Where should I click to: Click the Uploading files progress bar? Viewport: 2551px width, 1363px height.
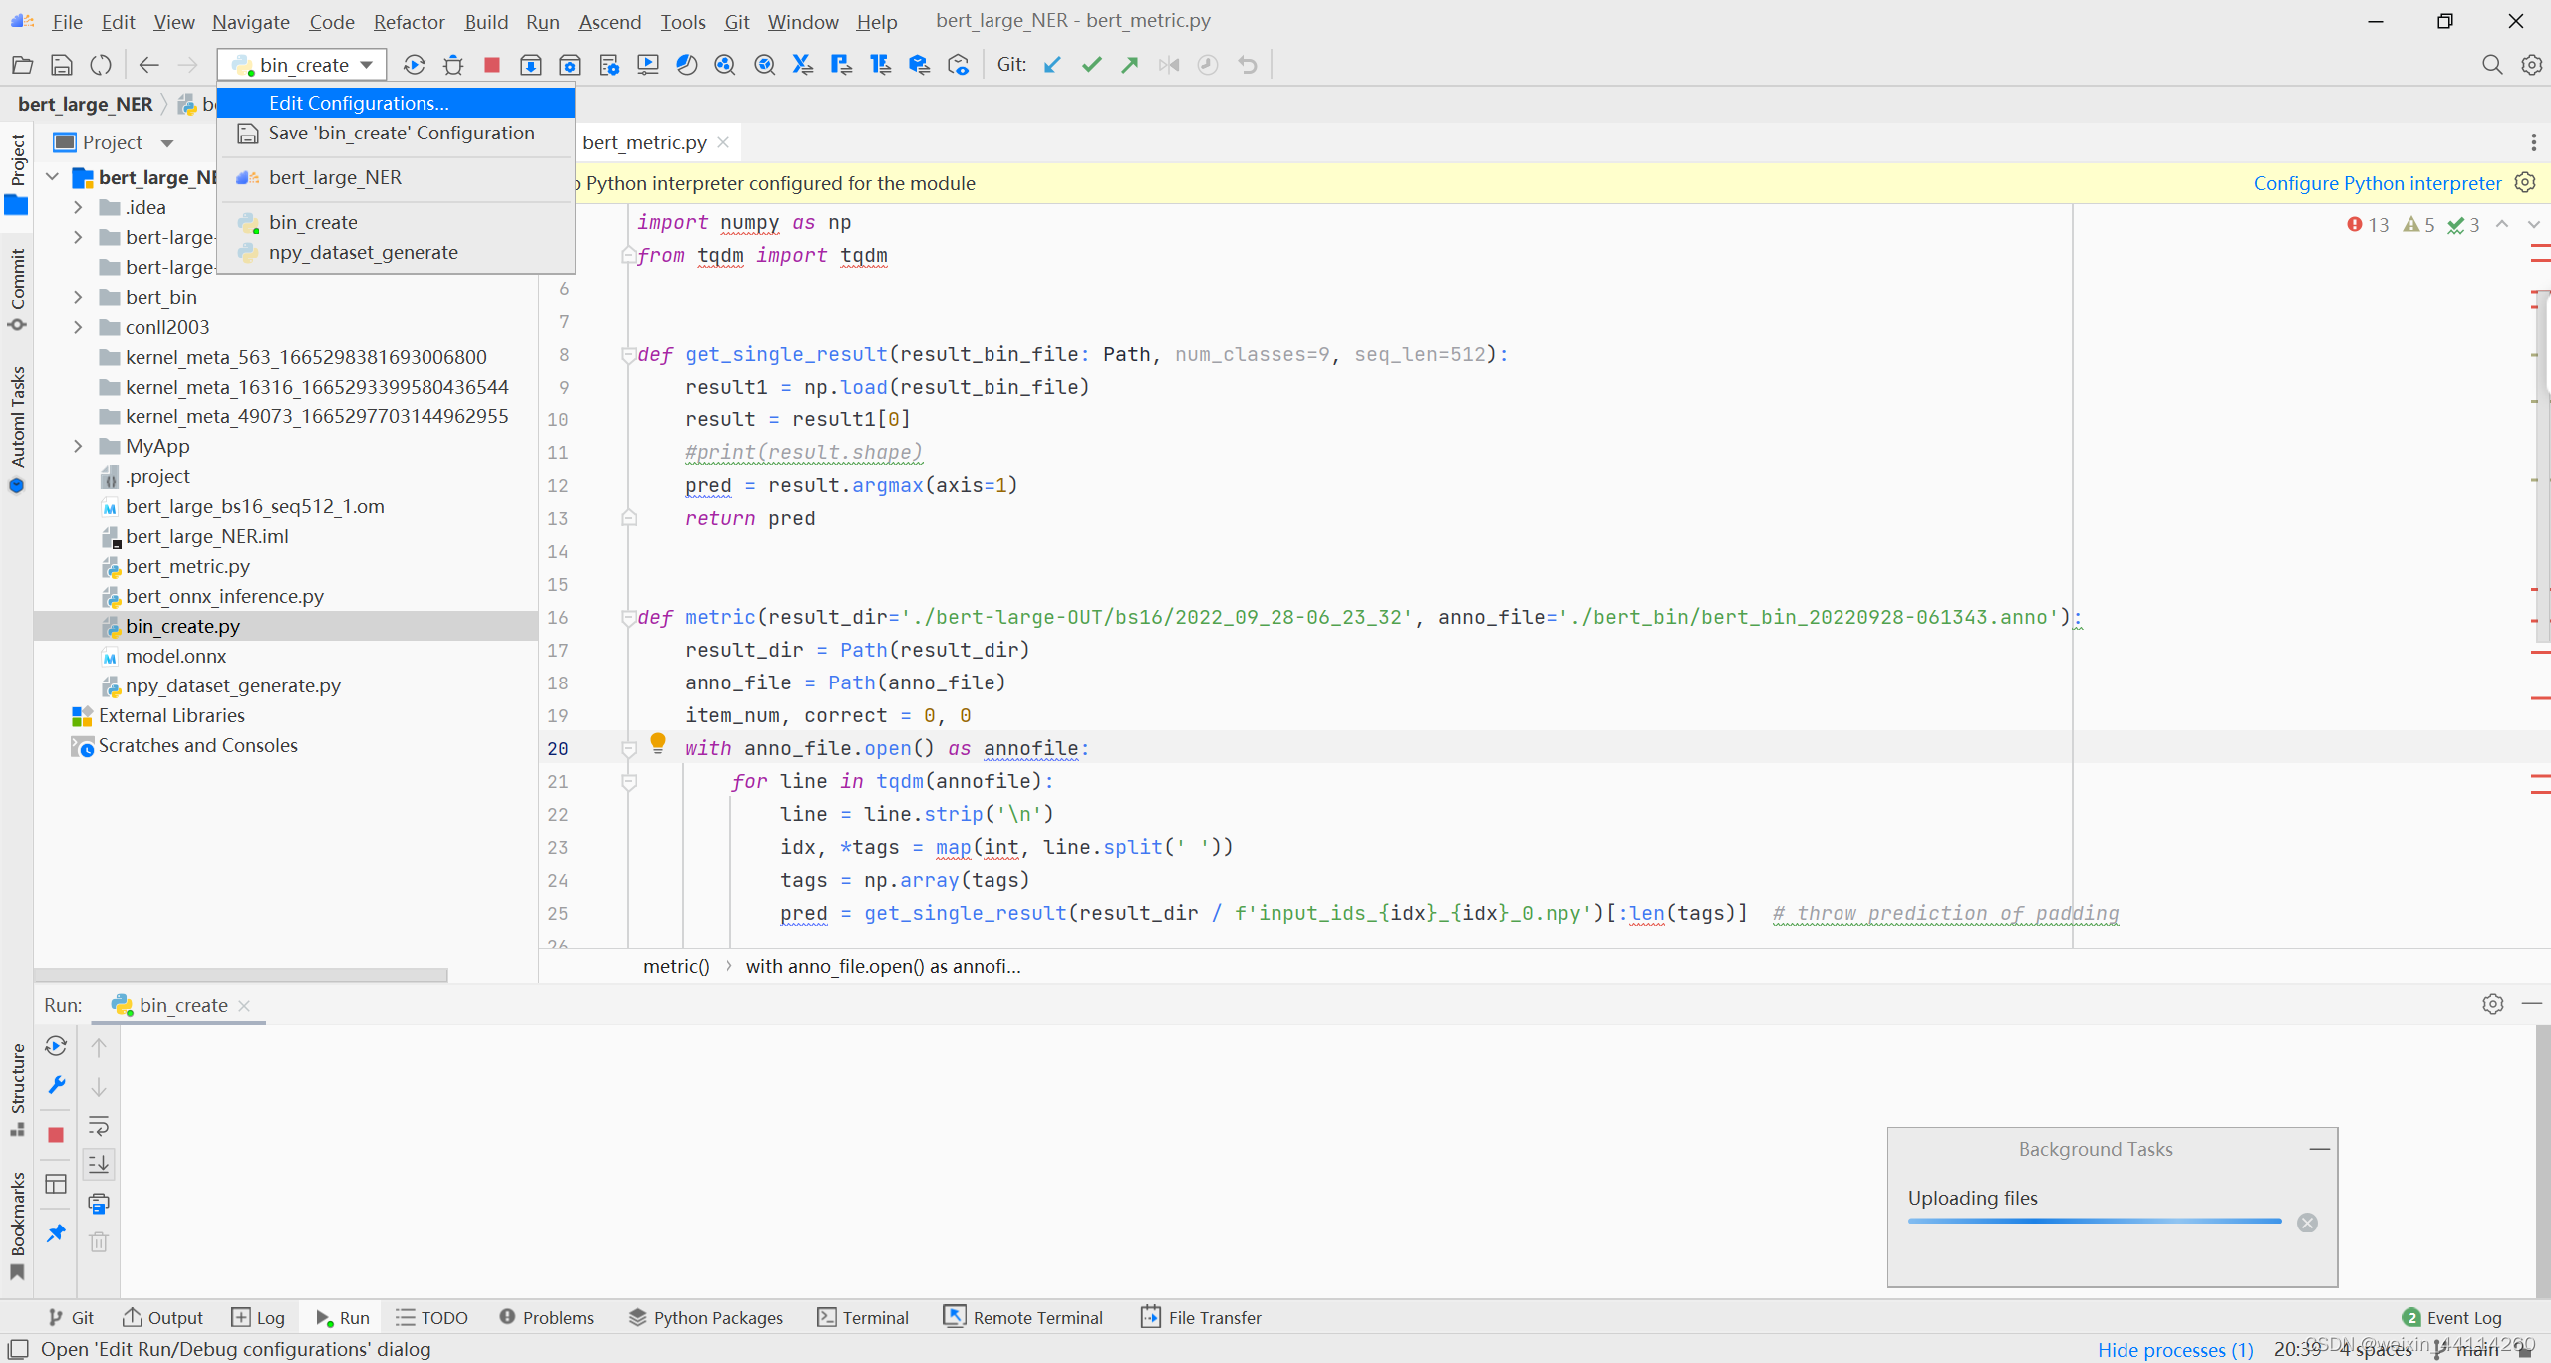point(2094,1221)
